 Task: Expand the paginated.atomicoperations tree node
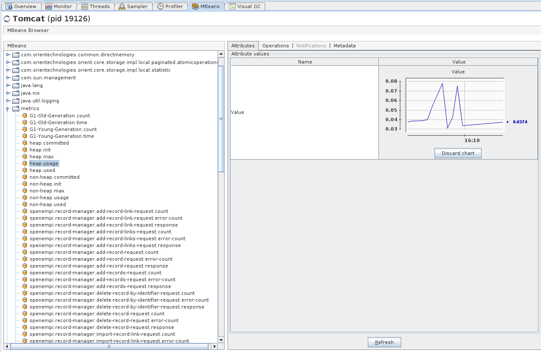8,62
